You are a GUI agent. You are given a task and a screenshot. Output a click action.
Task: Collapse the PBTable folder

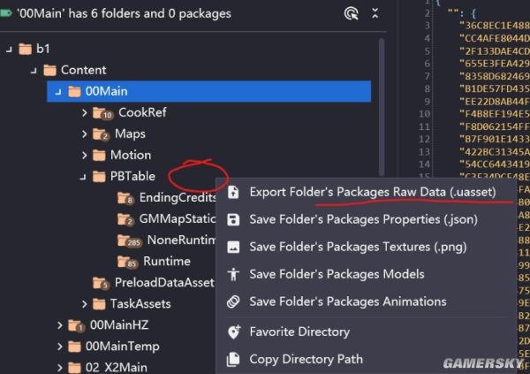(83, 177)
